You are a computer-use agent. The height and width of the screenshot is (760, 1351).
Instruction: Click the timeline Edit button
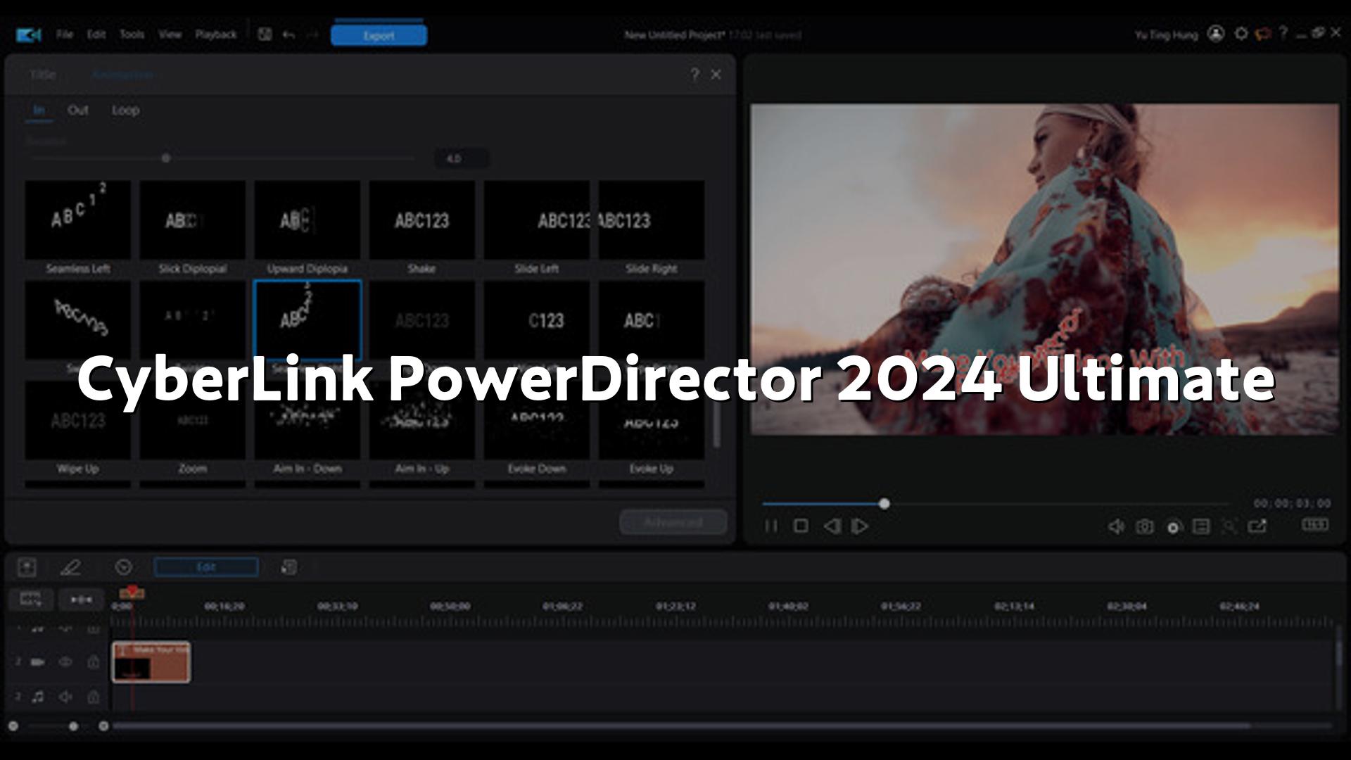tap(206, 567)
